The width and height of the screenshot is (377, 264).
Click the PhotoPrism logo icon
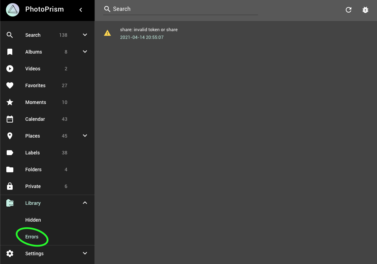[13, 10]
